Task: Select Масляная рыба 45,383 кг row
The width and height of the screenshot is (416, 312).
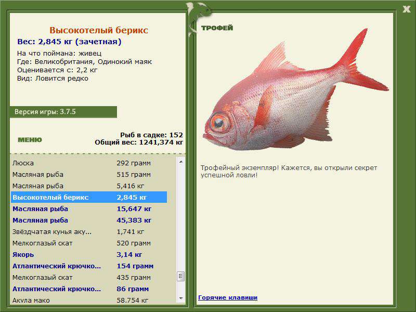Action: 89,220
